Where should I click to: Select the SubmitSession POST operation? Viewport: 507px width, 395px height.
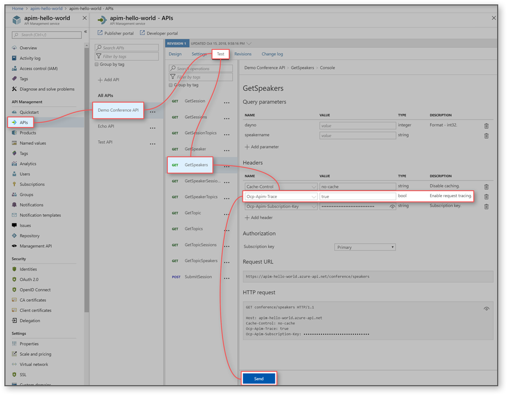tap(198, 277)
